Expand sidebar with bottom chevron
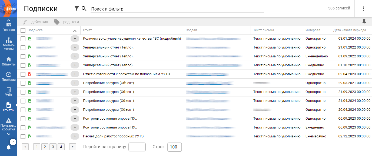The width and height of the screenshot is (372, 156). [x=9, y=134]
